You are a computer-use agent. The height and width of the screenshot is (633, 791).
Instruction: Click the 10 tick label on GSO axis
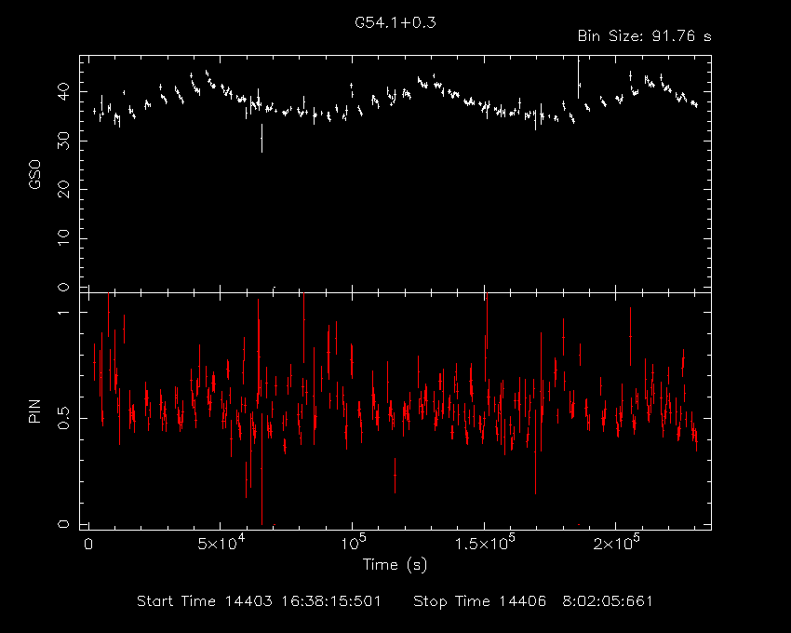pos(63,238)
